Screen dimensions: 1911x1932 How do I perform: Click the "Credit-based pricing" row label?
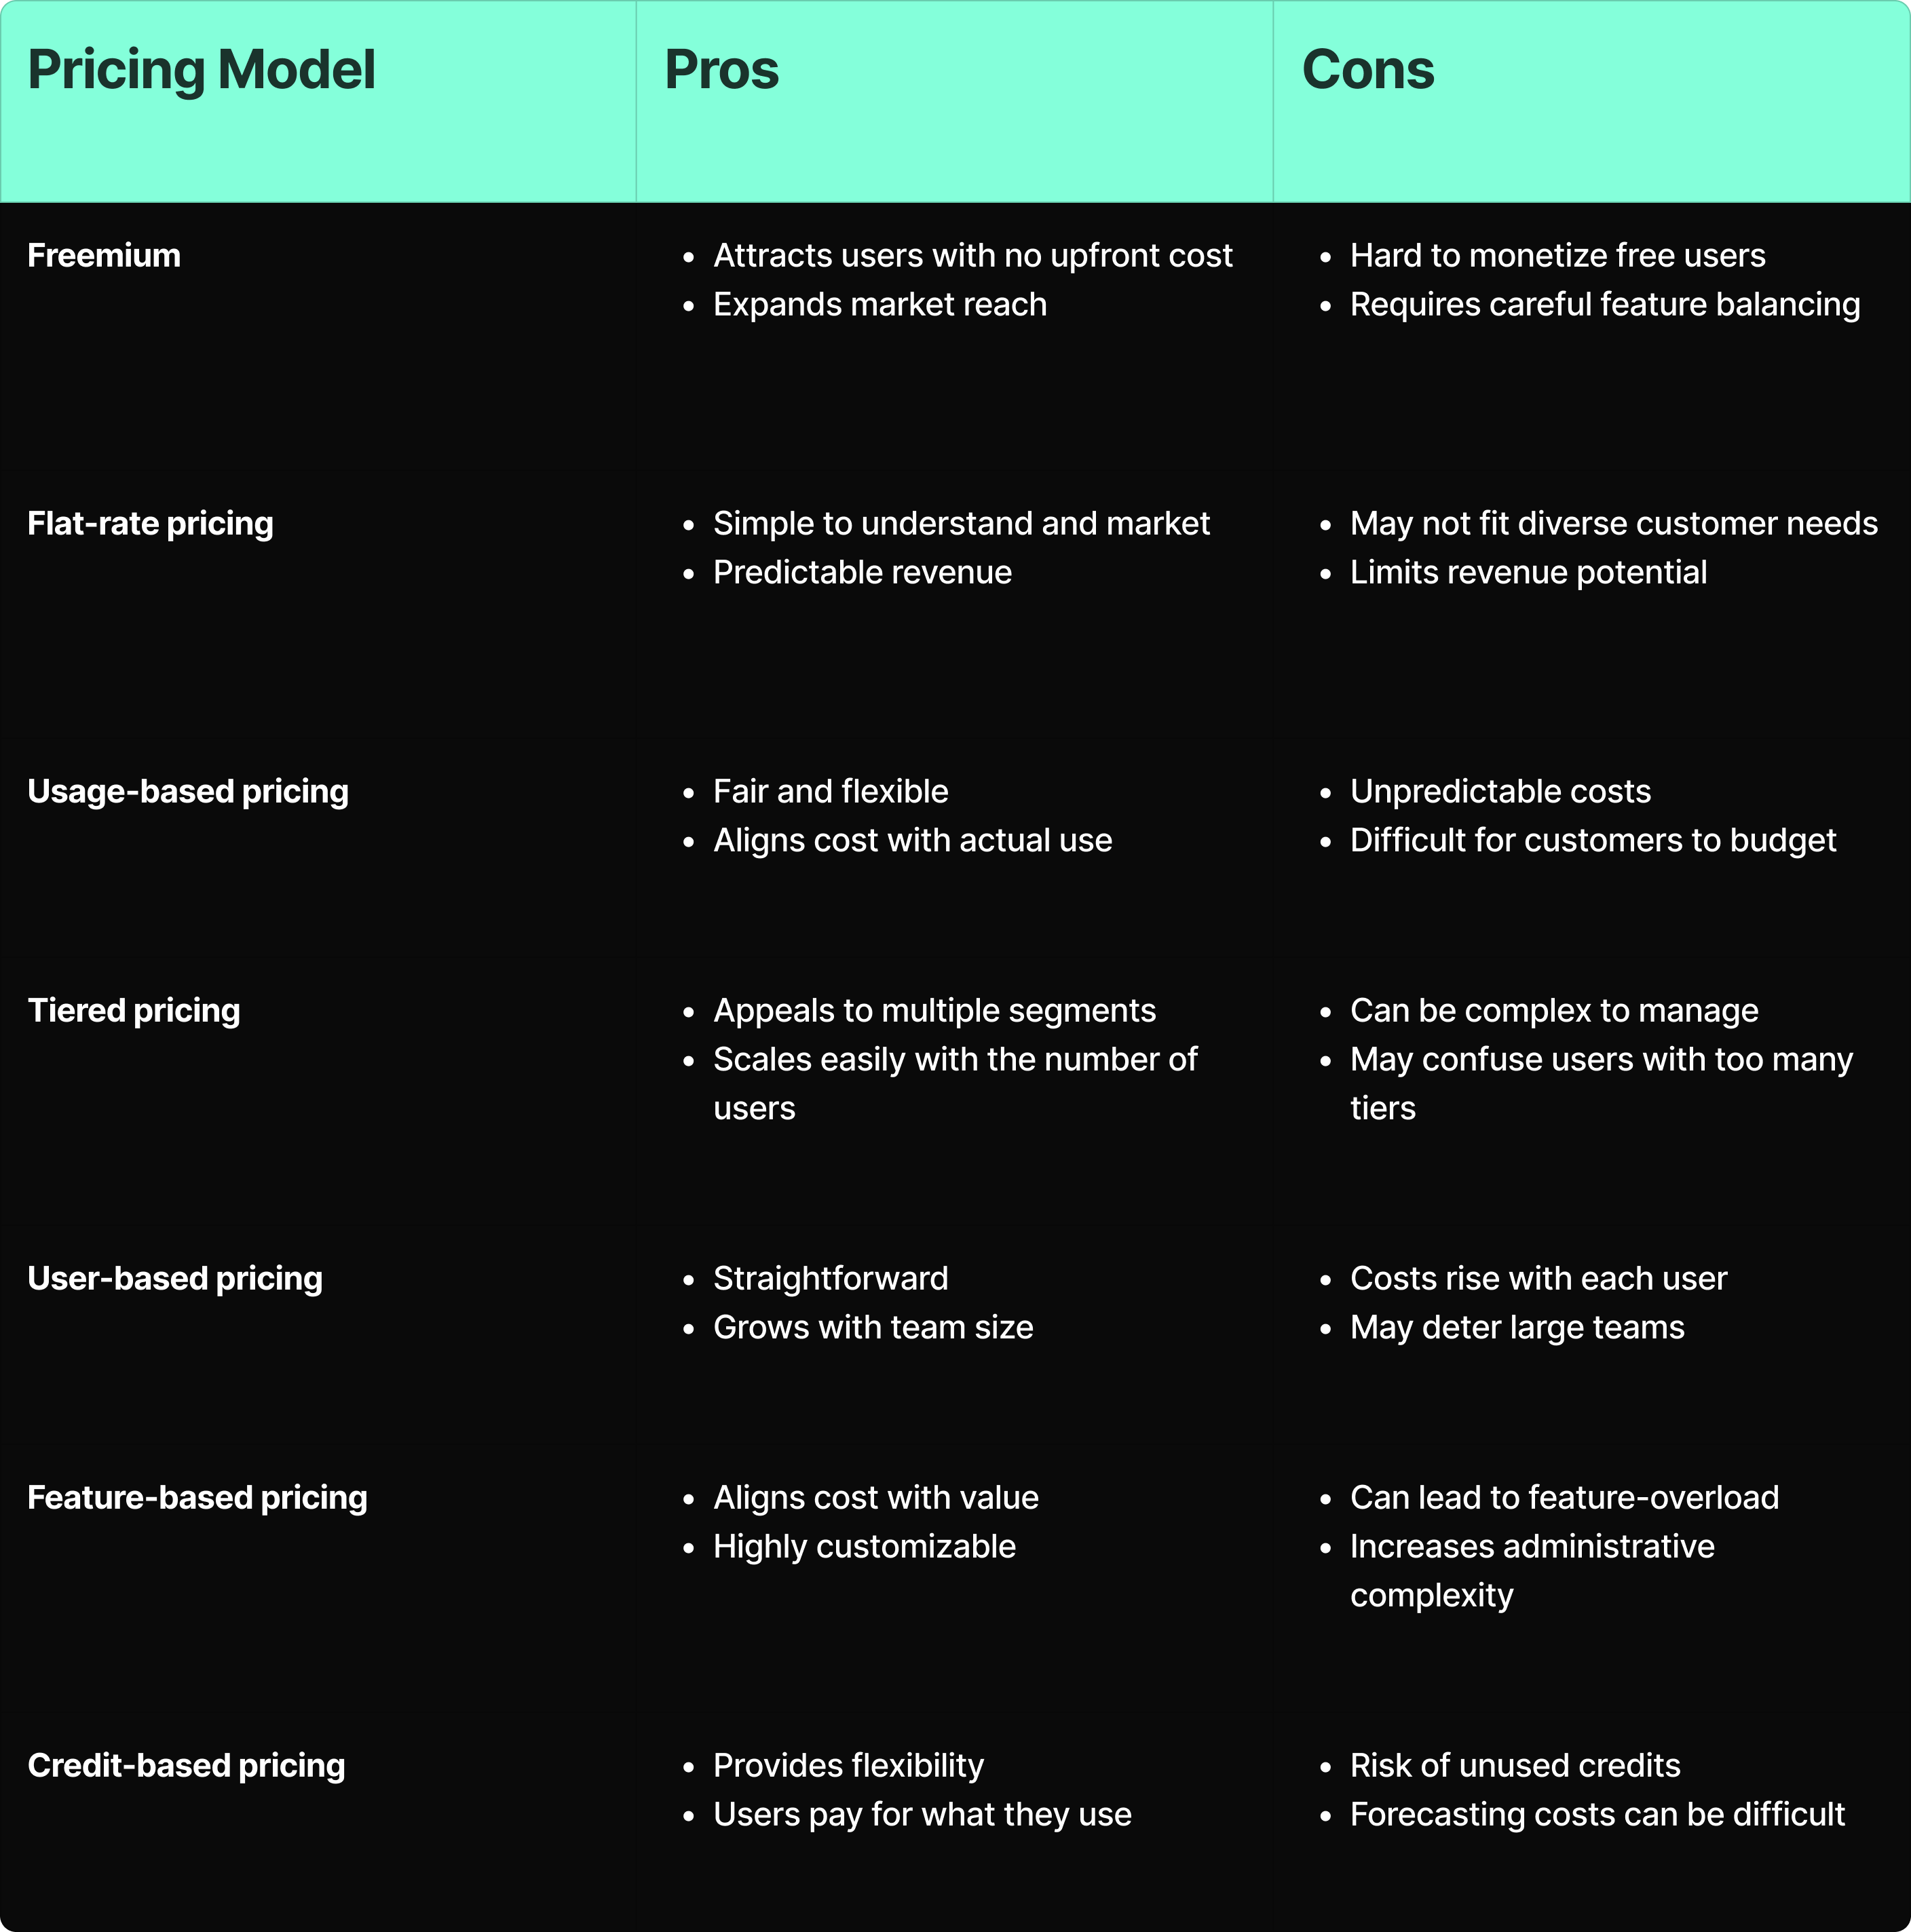(186, 1766)
